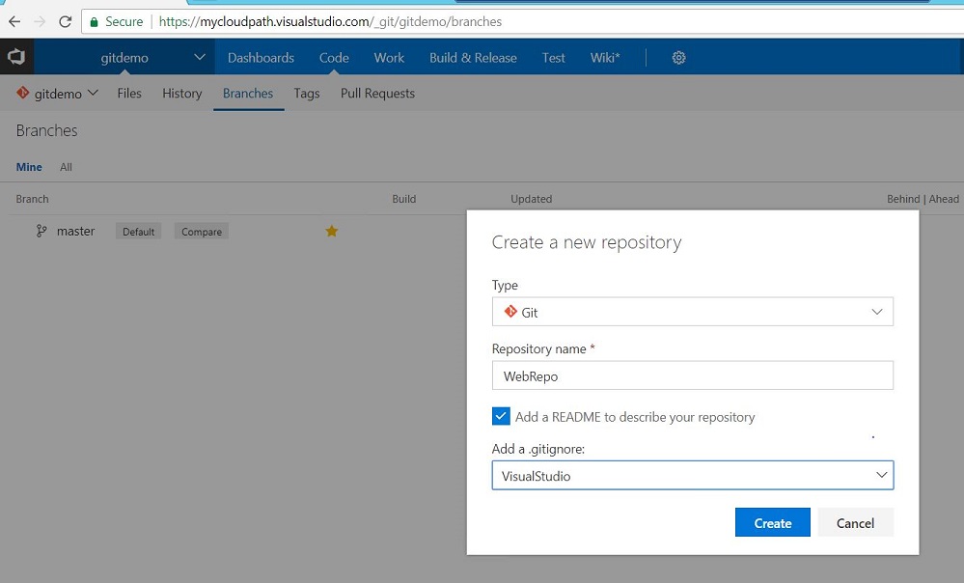
Task: Click the Create a new repository title
Action: (x=587, y=242)
